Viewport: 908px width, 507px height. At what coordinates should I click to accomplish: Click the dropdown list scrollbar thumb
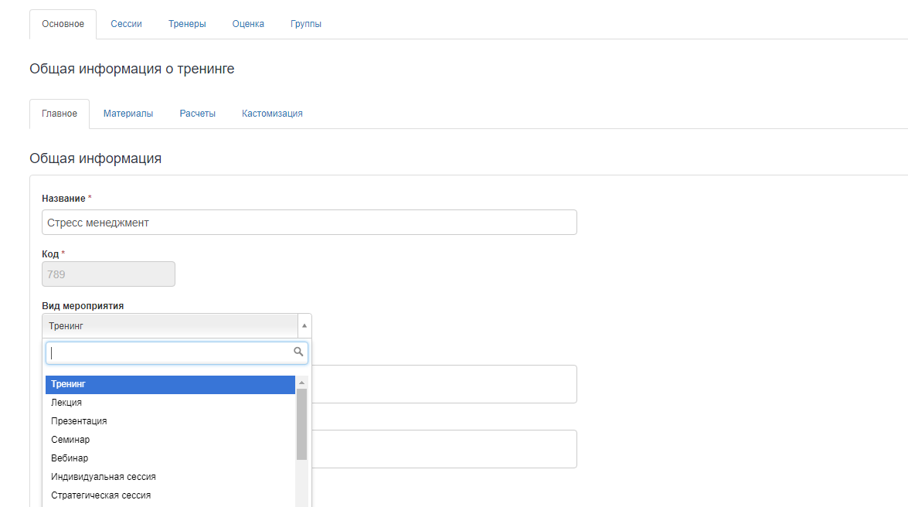(301, 424)
